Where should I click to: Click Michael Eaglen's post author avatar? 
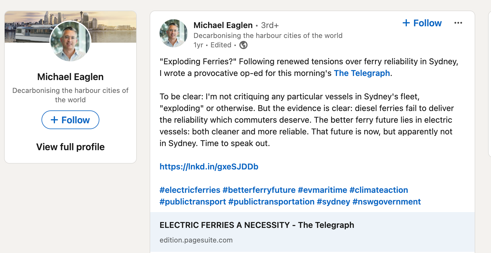[x=173, y=33]
